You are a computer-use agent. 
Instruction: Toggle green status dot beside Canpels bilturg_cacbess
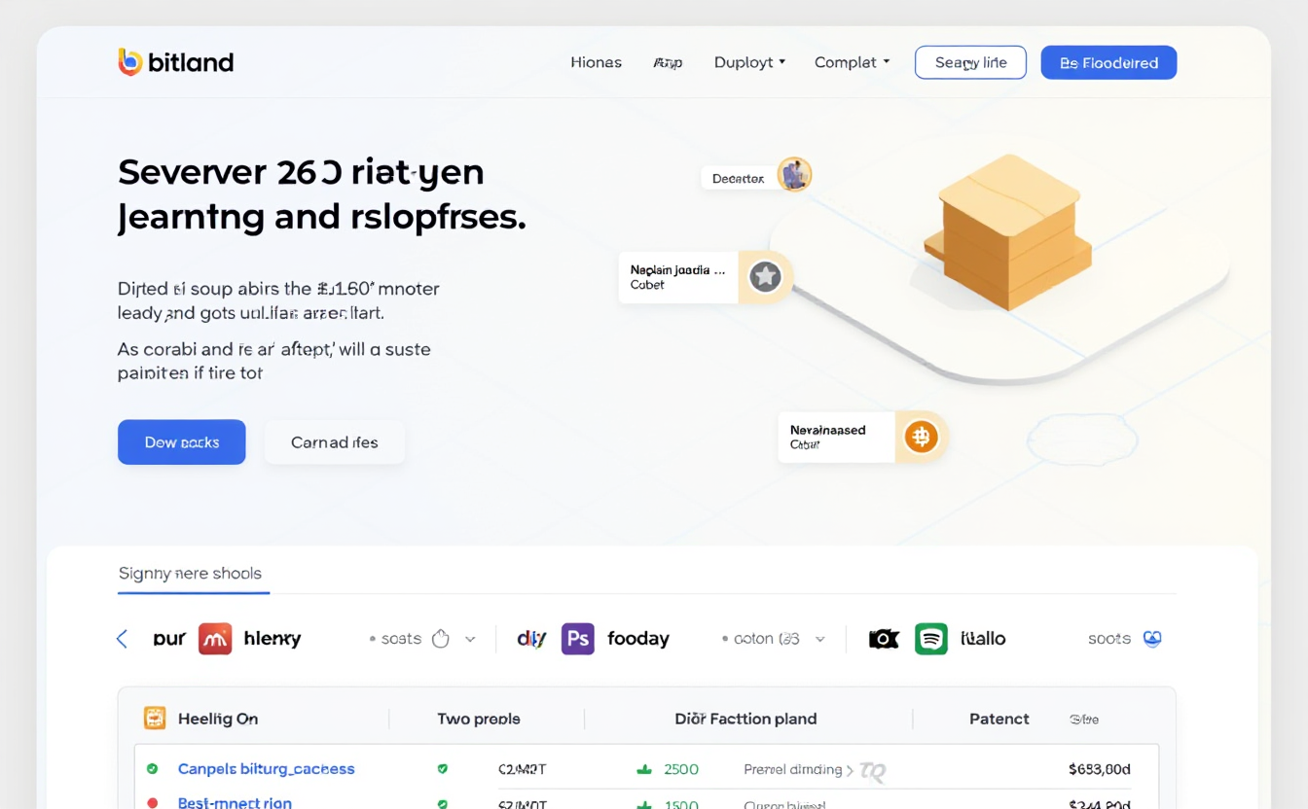click(x=152, y=769)
